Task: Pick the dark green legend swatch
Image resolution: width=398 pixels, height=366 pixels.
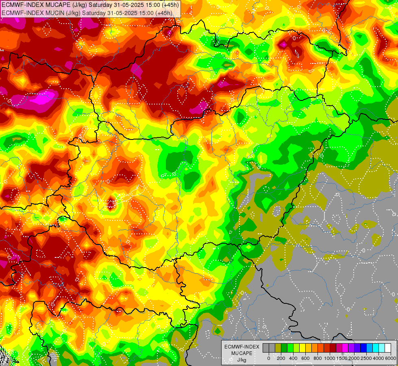Action: tap(284, 348)
